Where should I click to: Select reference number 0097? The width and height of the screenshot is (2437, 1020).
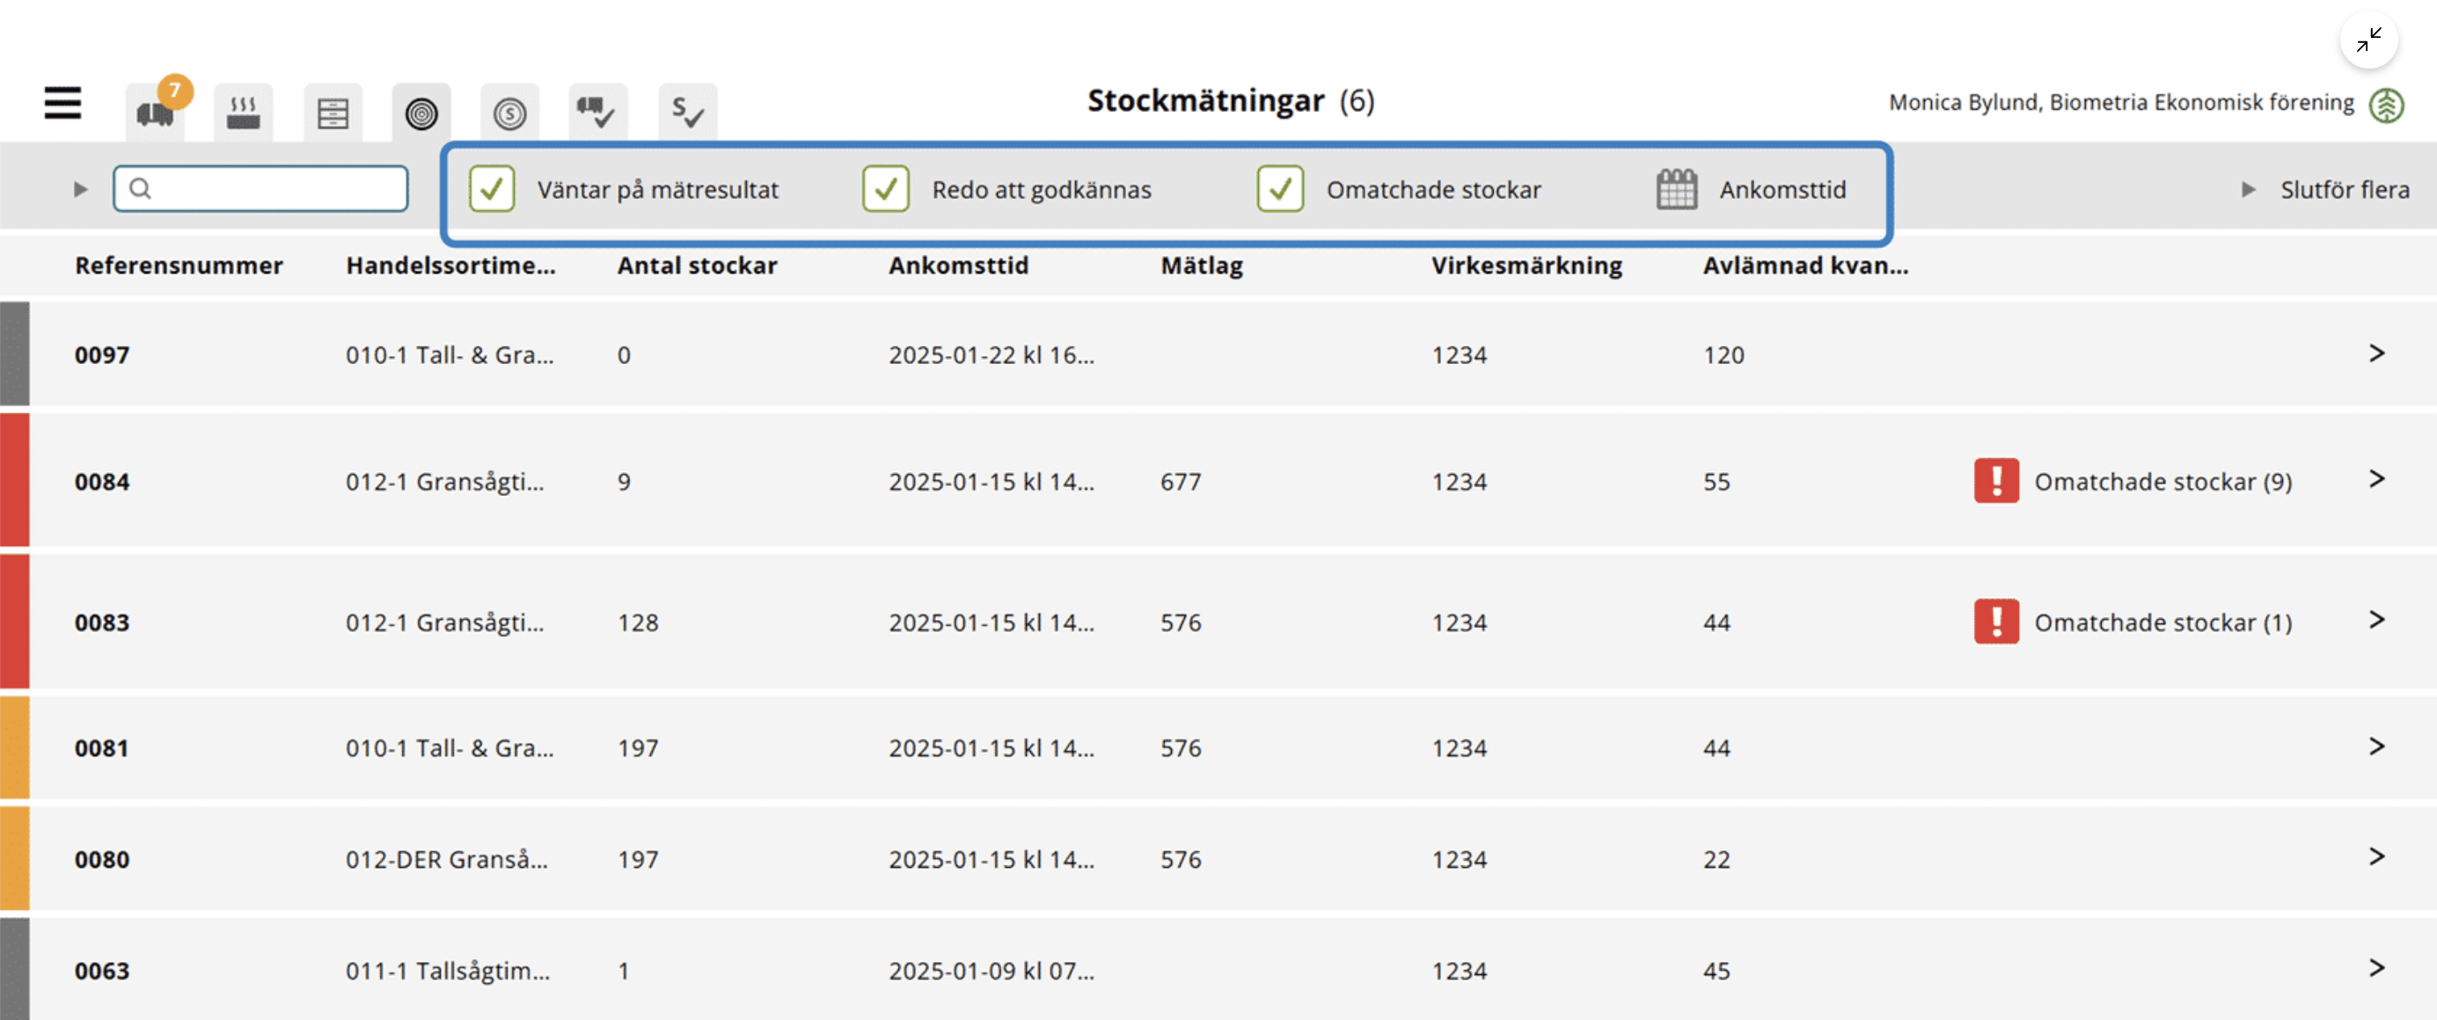click(102, 355)
